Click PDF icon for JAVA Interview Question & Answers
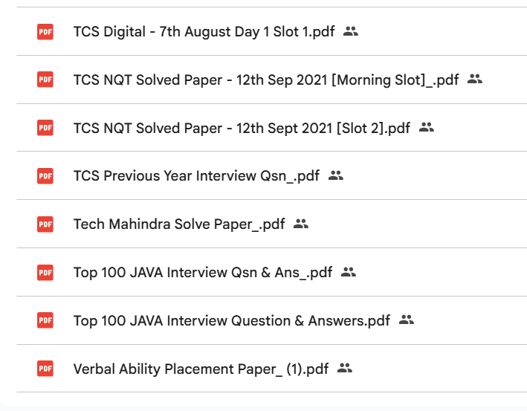This screenshot has width=527, height=411. click(x=45, y=320)
